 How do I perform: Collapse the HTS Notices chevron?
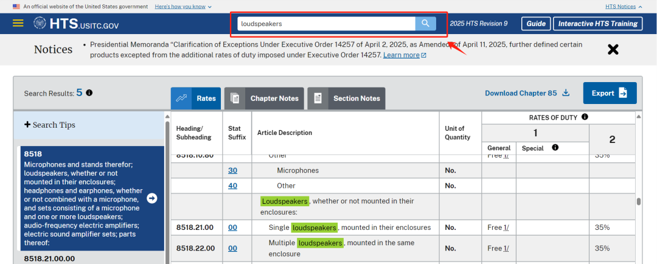click(640, 7)
